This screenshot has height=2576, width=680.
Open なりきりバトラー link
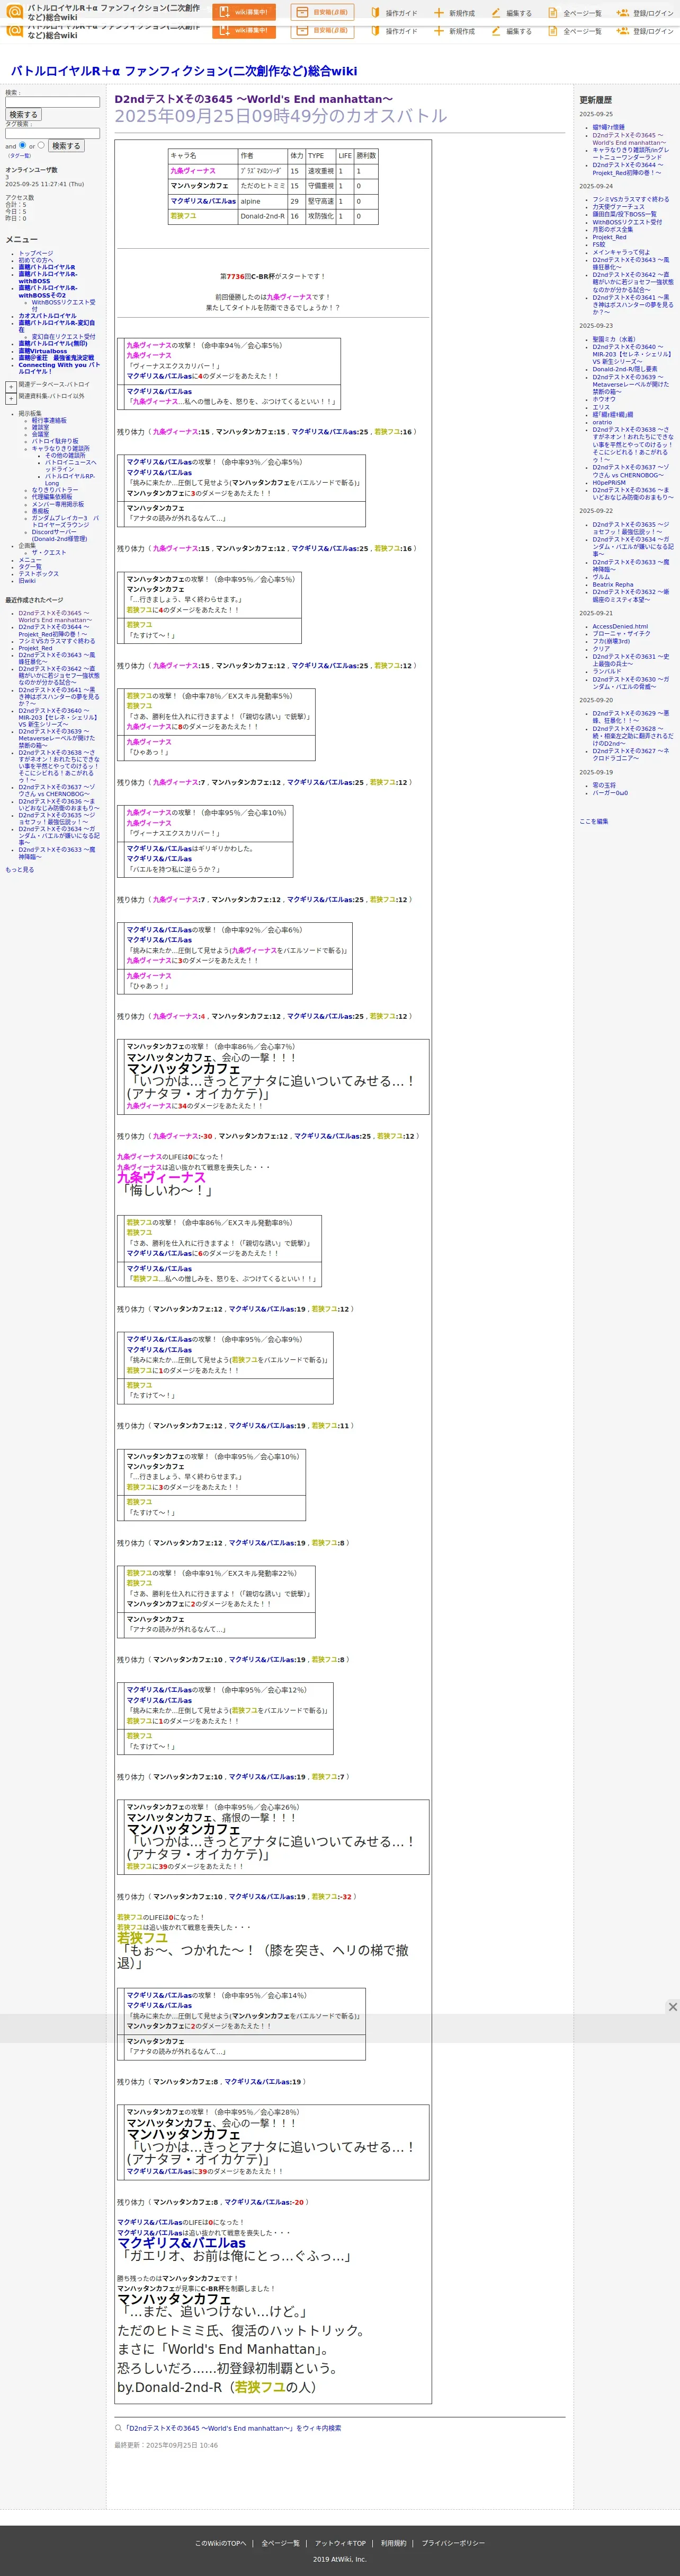(54, 489)
